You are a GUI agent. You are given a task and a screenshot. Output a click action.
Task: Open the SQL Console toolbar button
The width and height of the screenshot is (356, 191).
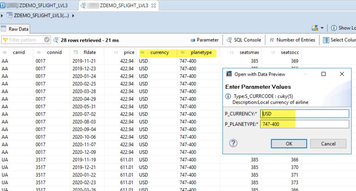point(244,40)
